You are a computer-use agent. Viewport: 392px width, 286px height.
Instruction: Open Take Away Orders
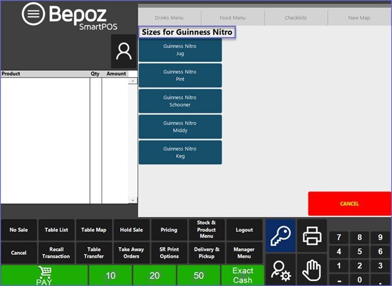(x=131, y=253)
